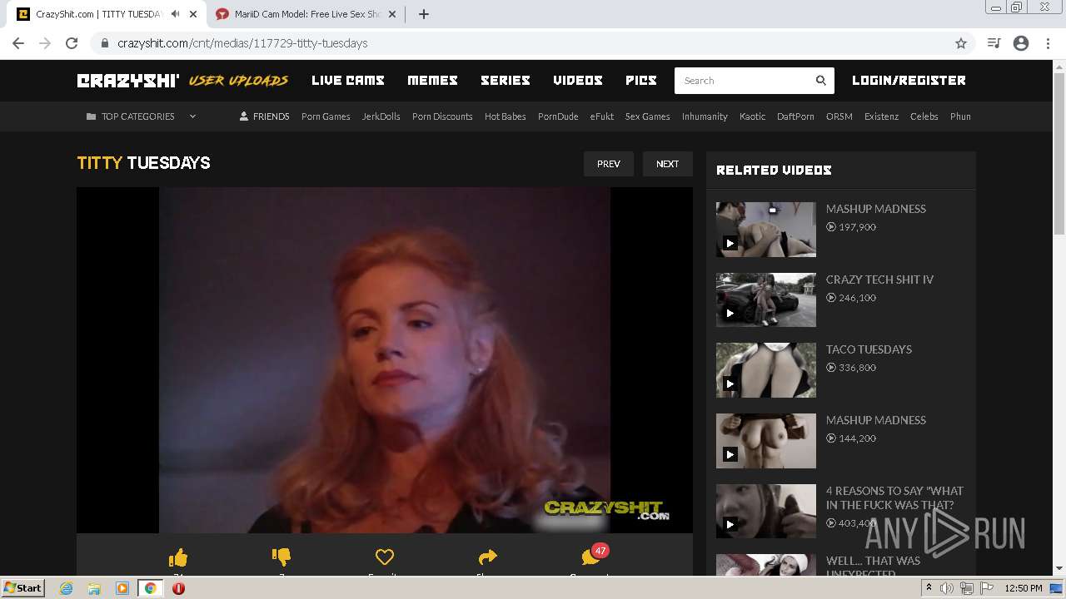Open the eFukt friend link

pos(602,116)
